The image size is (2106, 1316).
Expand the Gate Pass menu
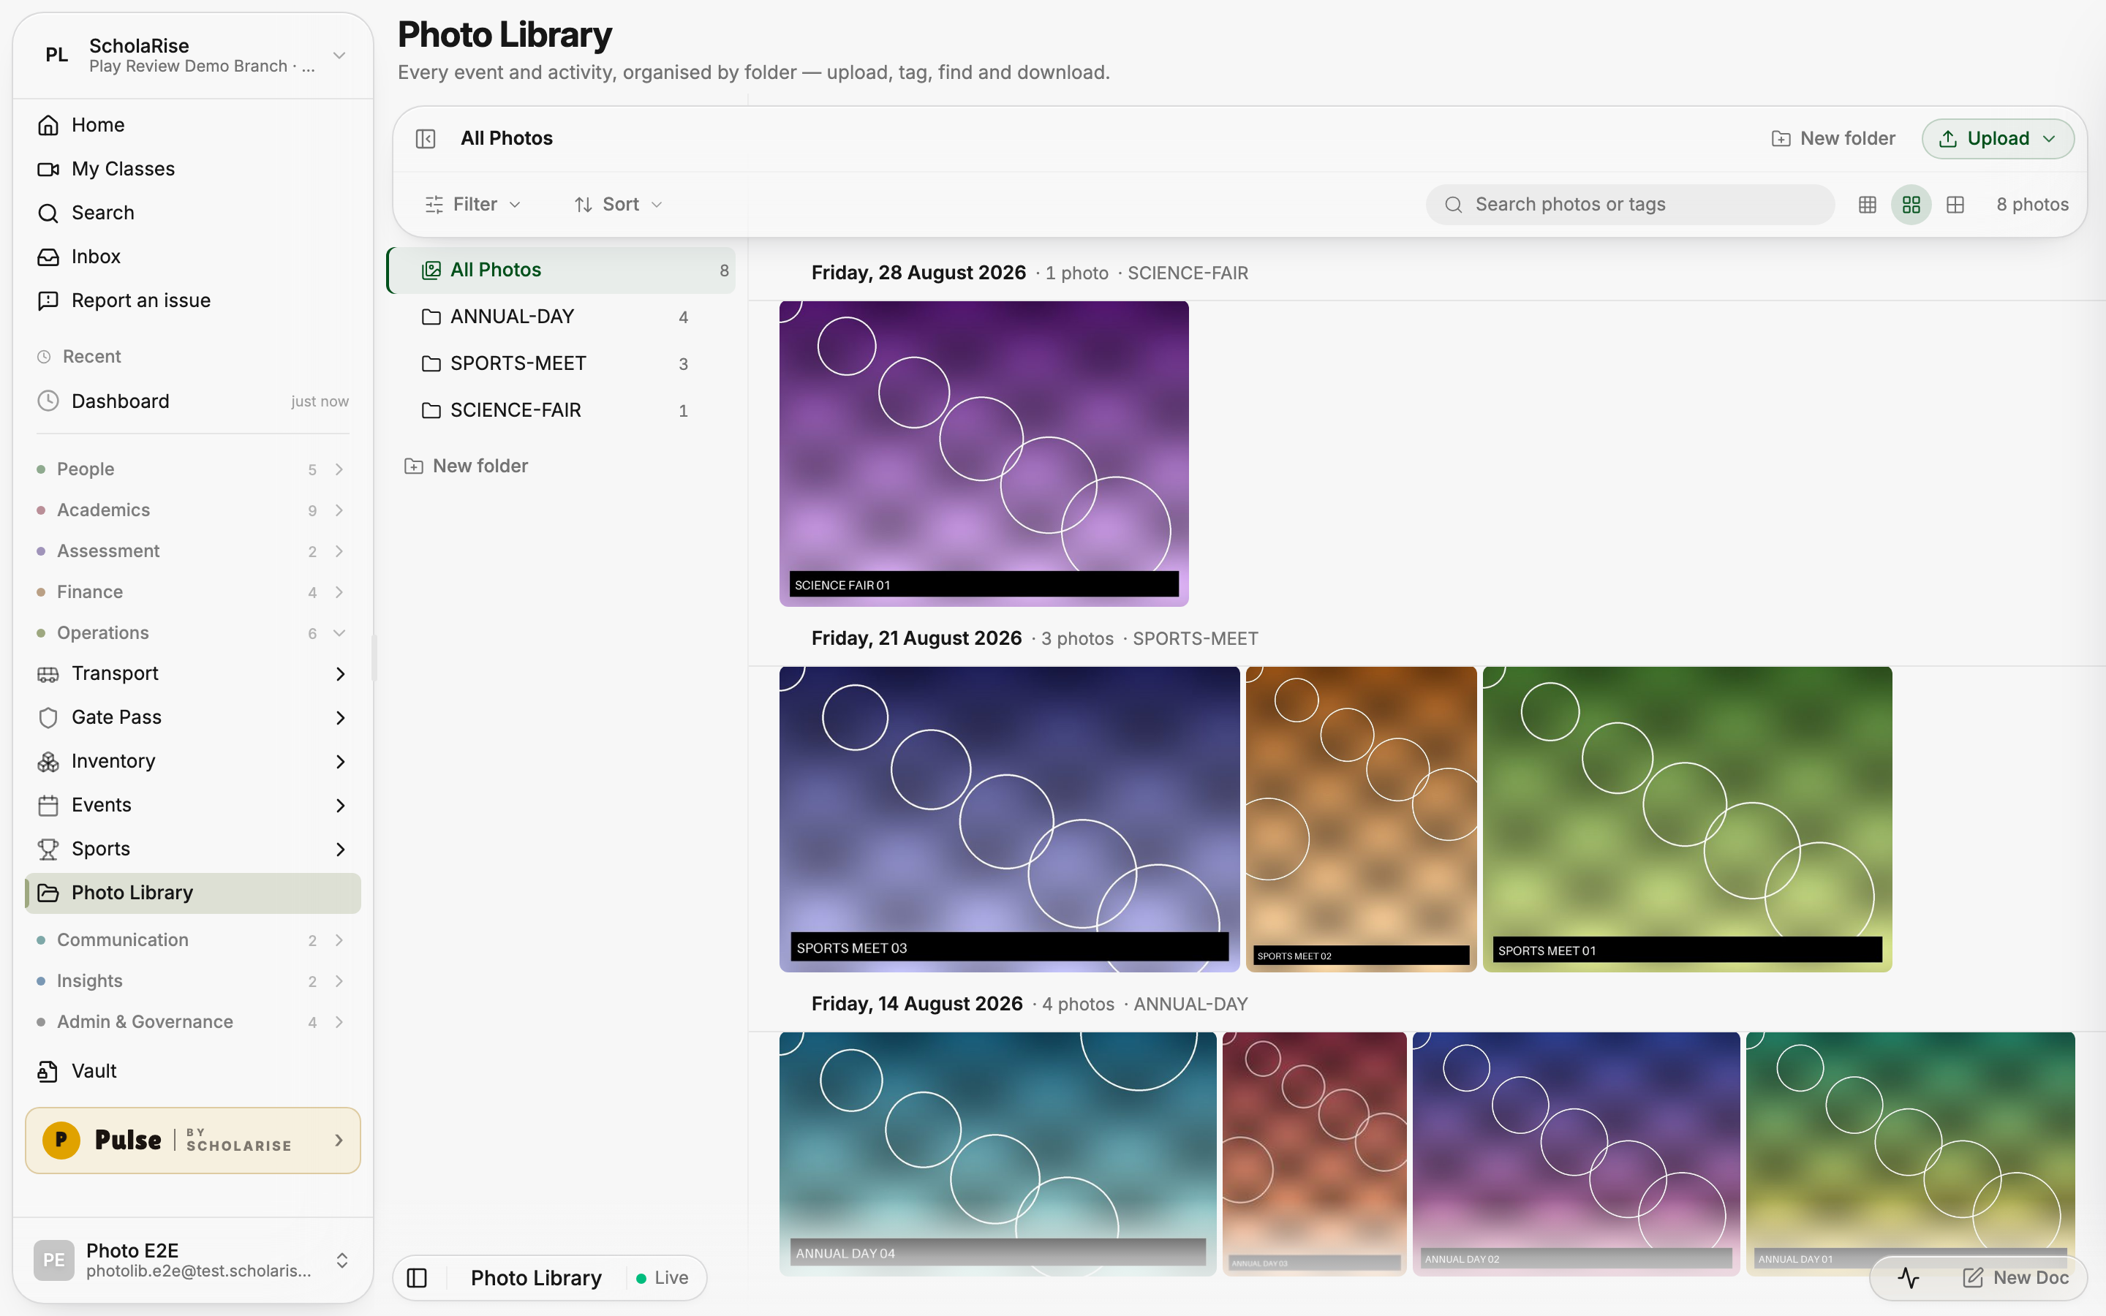[193, 717]
